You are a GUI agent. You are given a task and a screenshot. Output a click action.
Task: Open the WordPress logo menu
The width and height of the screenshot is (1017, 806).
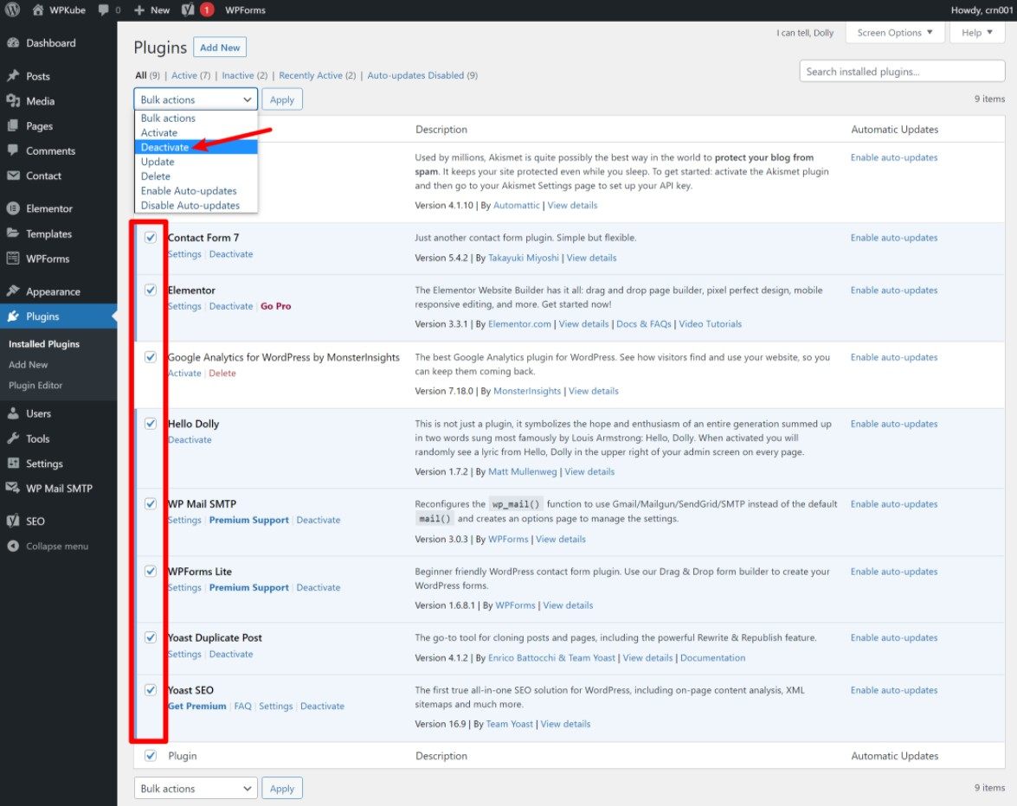point(12,10)
